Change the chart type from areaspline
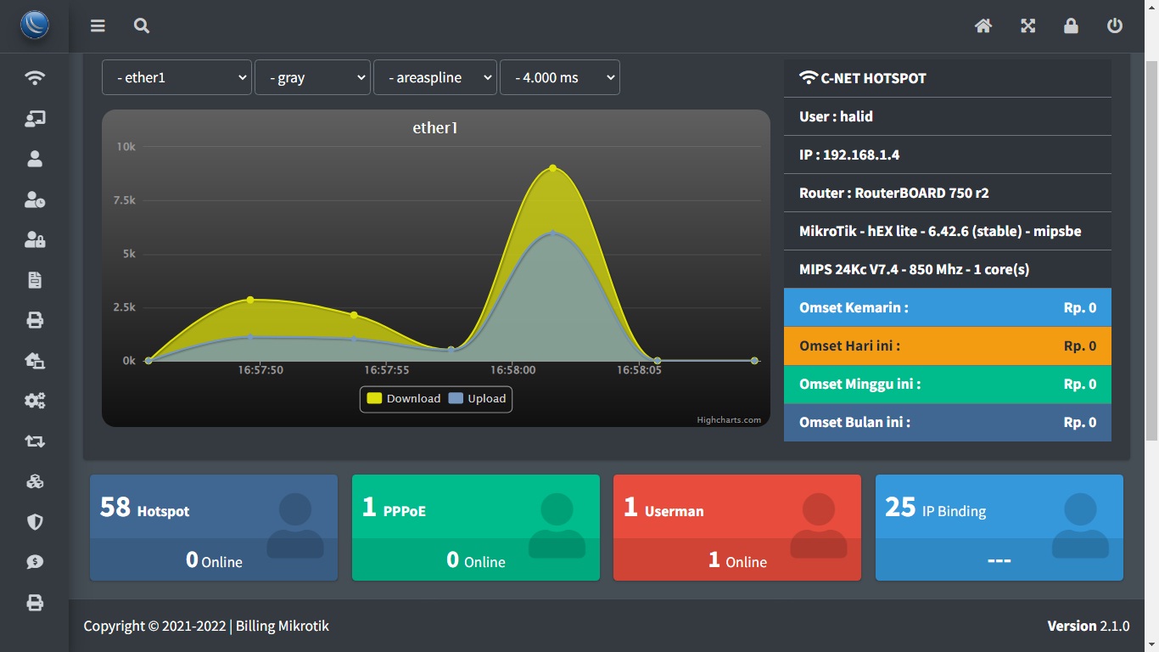This screenshot has height=652, width=1159. [434, 77]
